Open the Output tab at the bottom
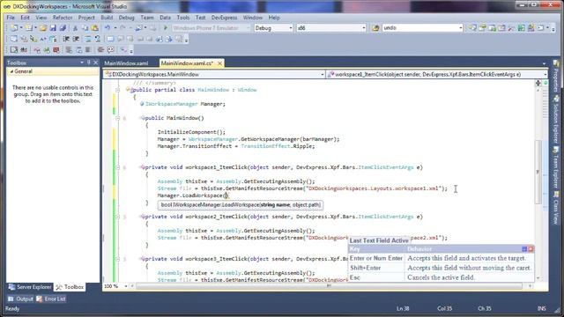This screenshot has height=317, width=564. click(21, 299)
